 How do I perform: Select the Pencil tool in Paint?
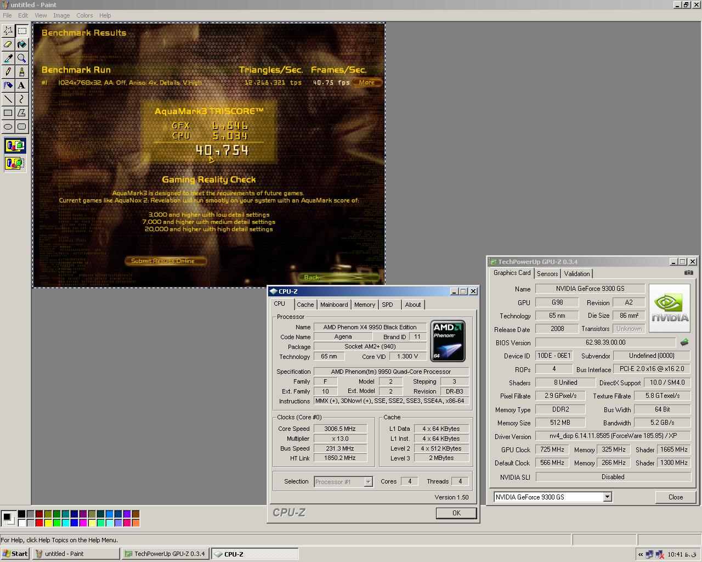click(x=8, y=72)
